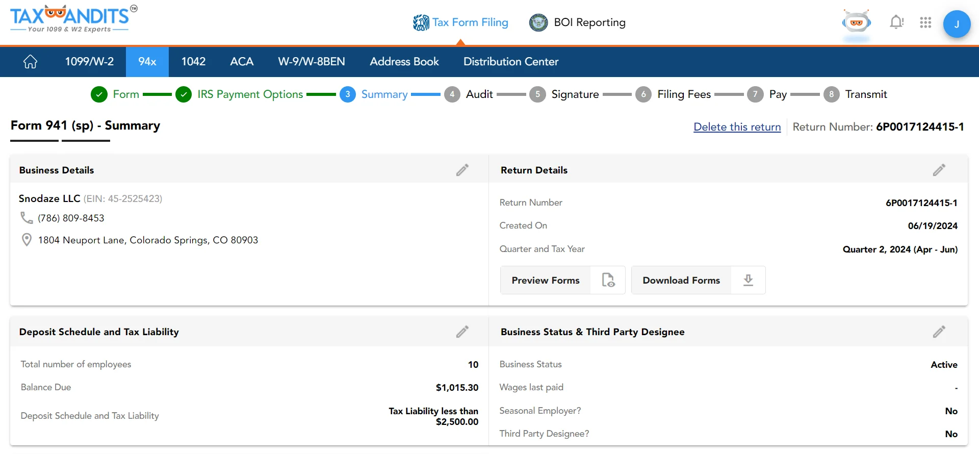Screen dimensions: 979x454
Task: Edit Deposit Schedule and Tax Liability
Action: [x=462, y=332]
